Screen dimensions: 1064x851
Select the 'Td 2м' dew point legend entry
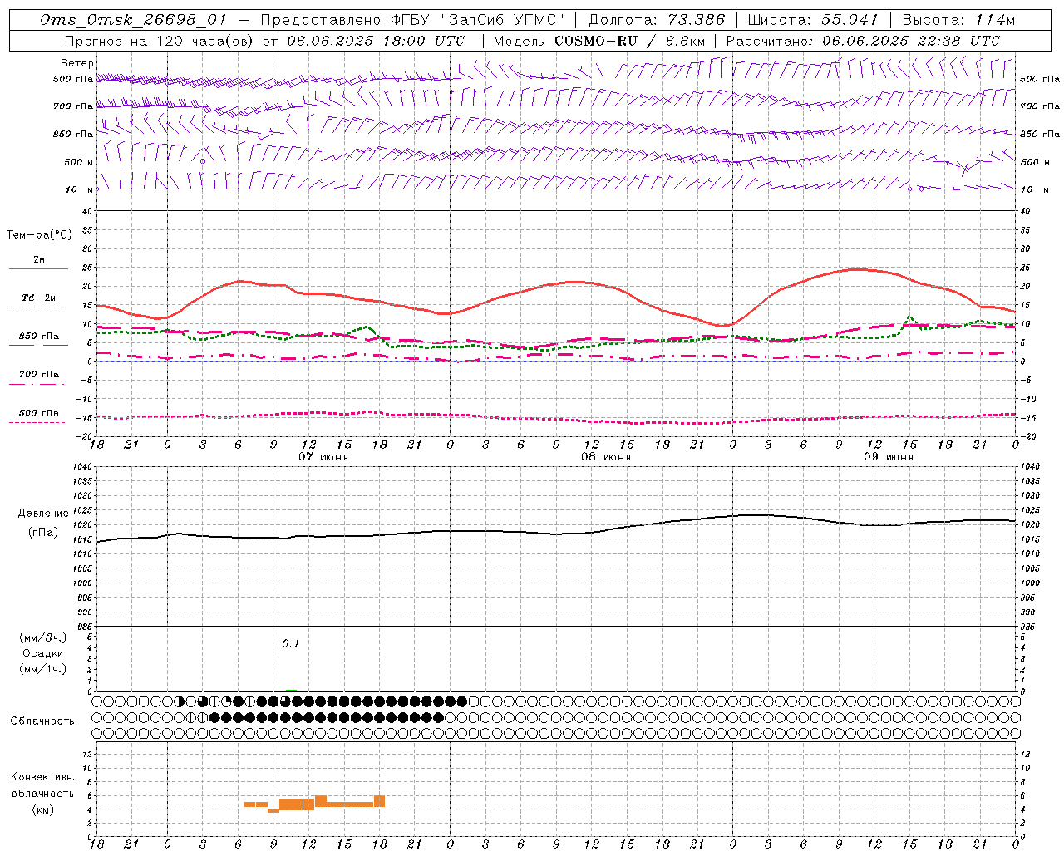39,298
